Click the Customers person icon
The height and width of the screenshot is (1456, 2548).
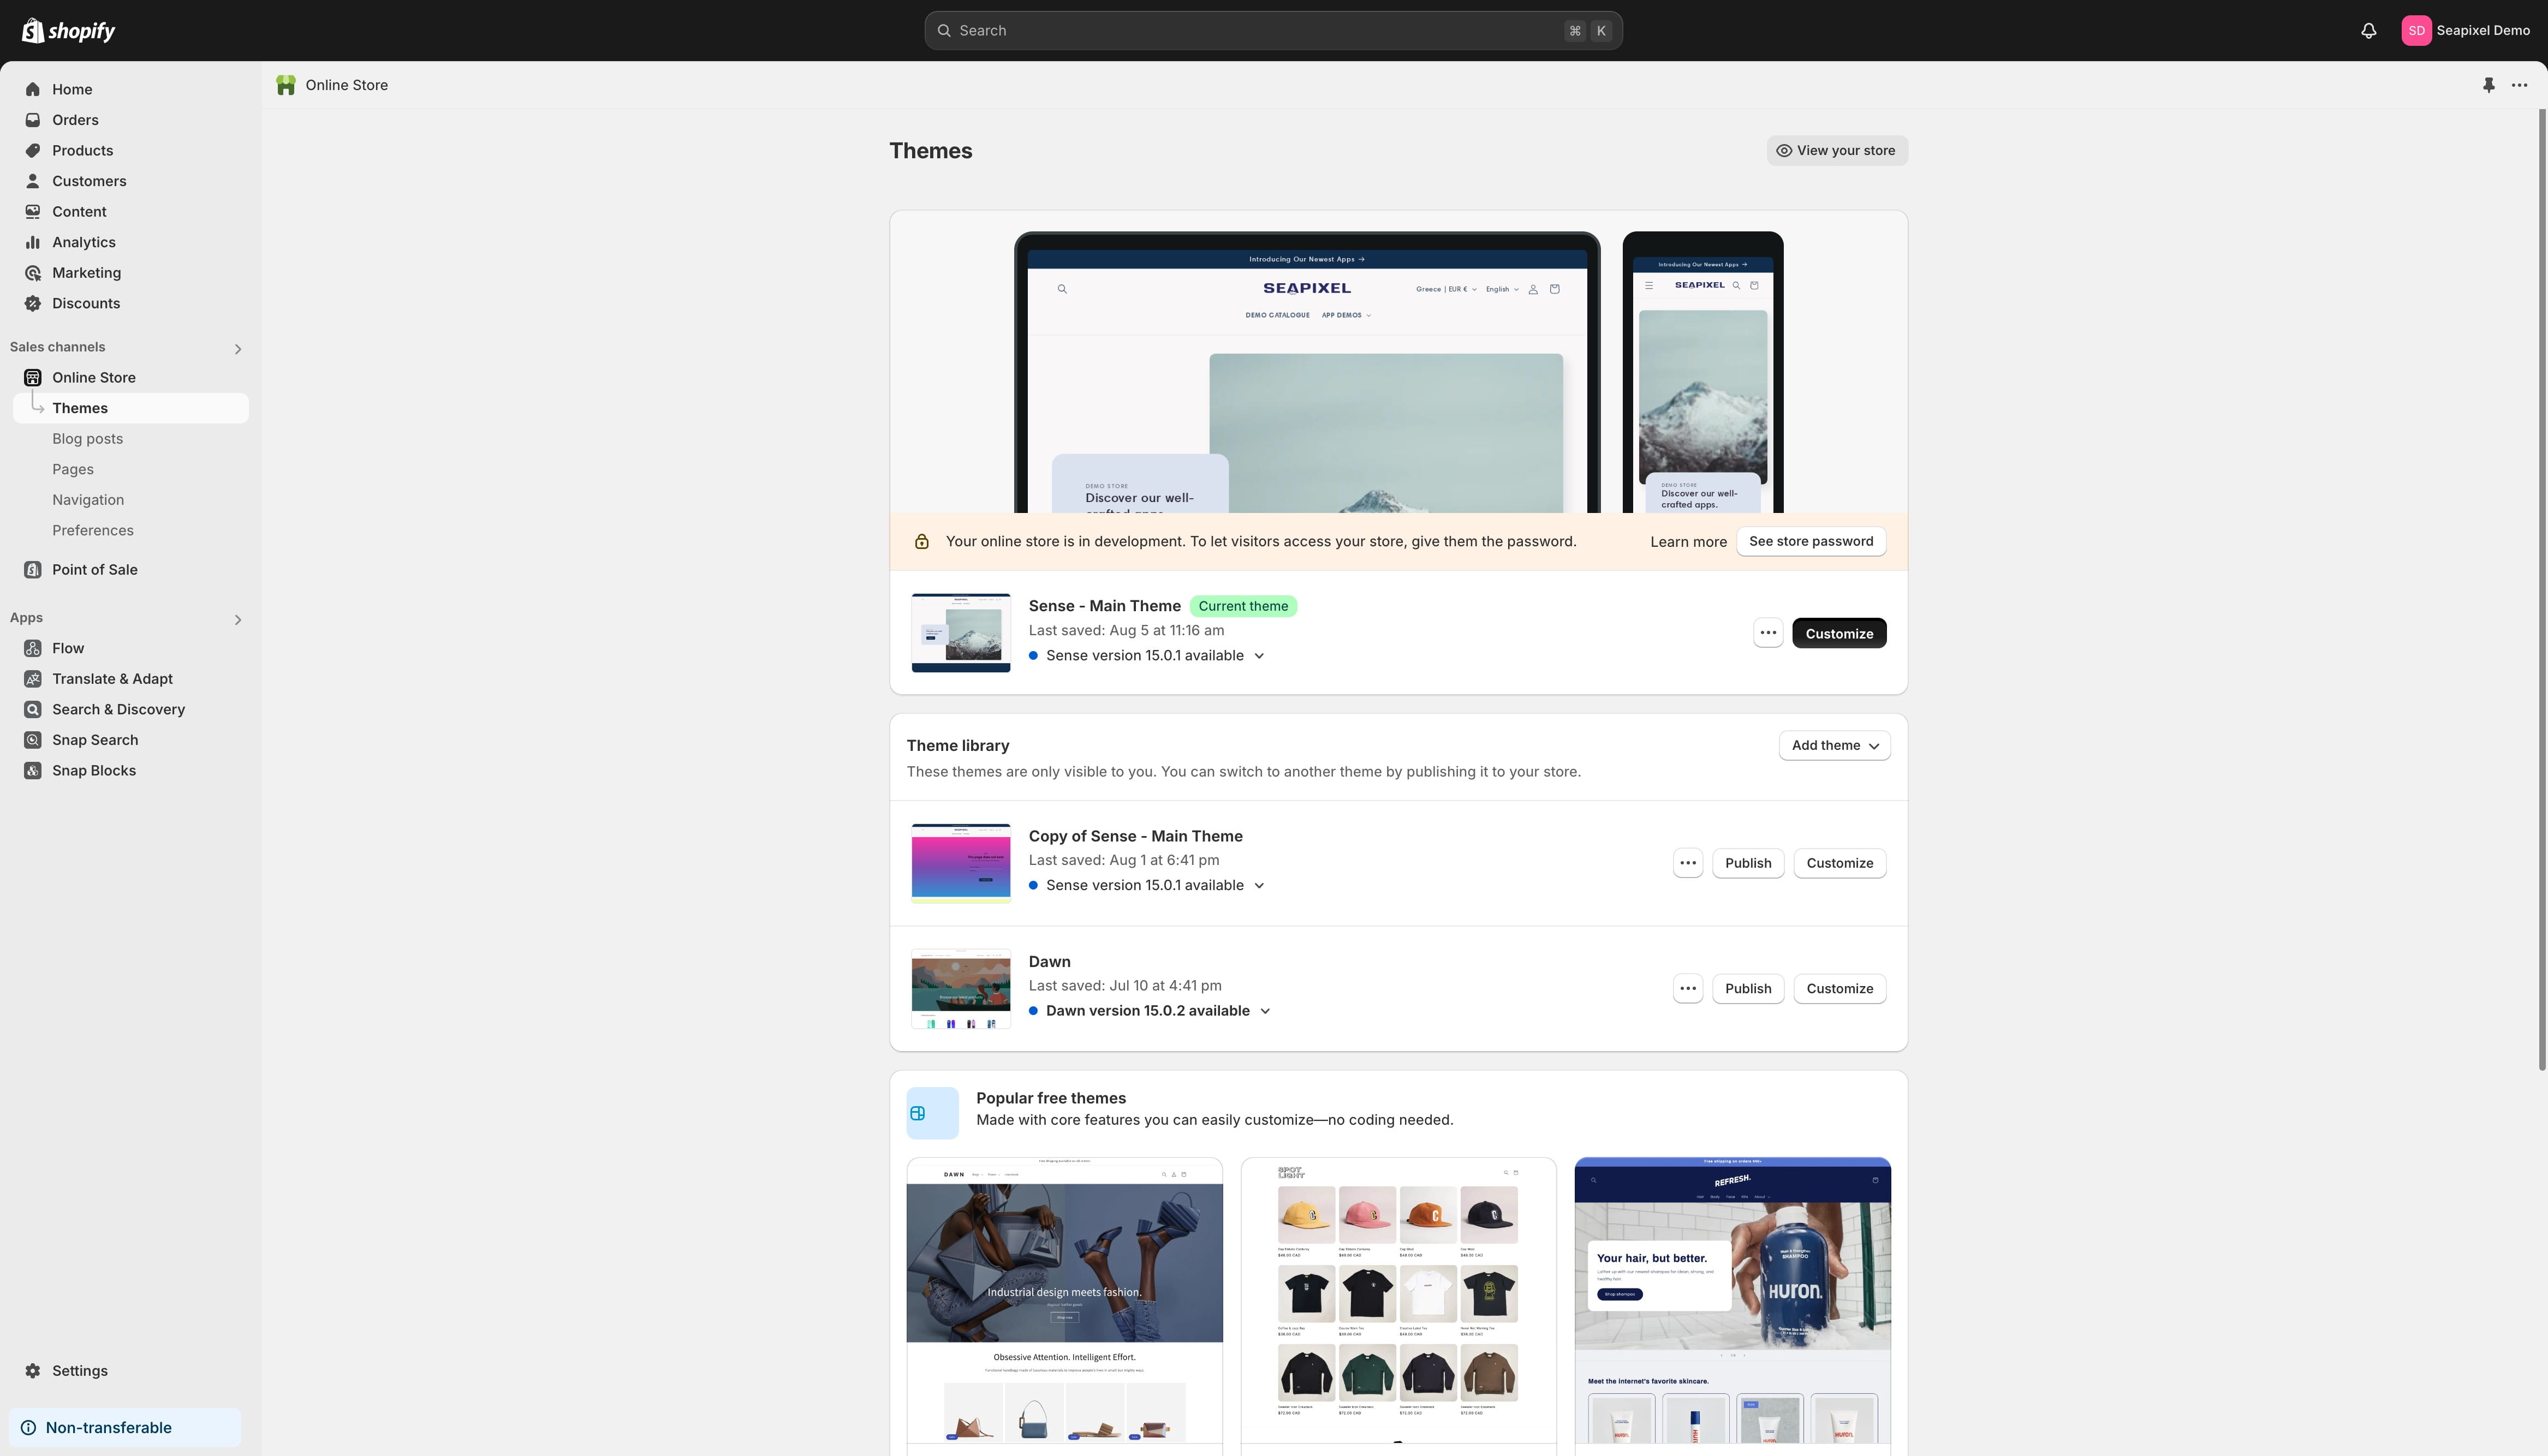click(x=33, y=181)
